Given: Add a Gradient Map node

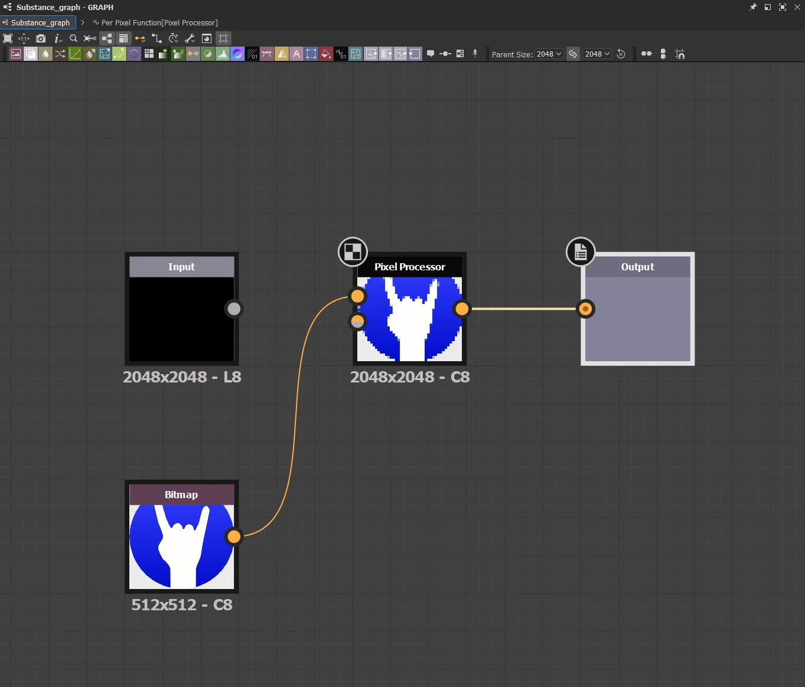Looking at the screenshot, I should coord(178,54).
